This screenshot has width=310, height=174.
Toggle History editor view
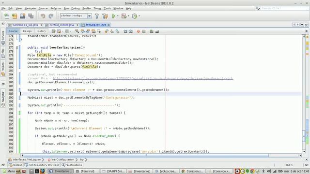41,31
